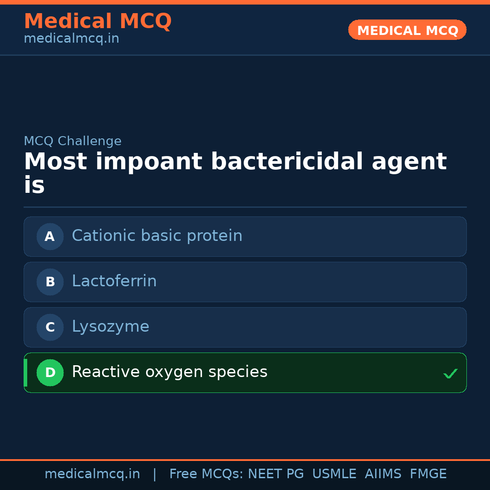Click NEET PG in the footer
Screen dimensions: 490x490
click(276, 474)
